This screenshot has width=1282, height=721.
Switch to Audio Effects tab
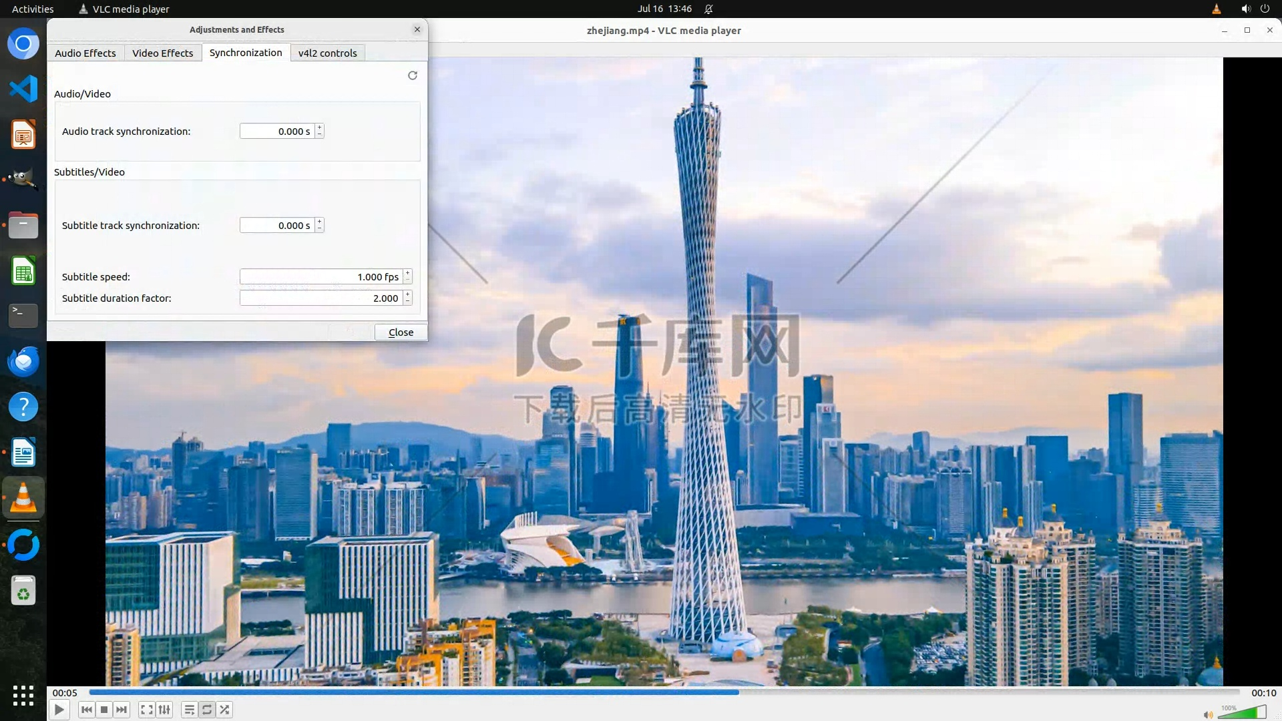tap(85, 53)
